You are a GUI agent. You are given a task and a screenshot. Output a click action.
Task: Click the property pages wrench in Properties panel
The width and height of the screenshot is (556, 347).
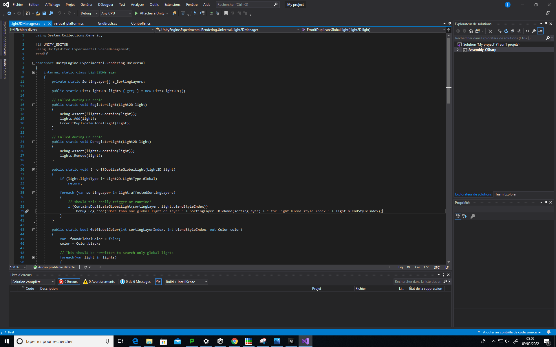pyautogui.click(x=473, y=216)
